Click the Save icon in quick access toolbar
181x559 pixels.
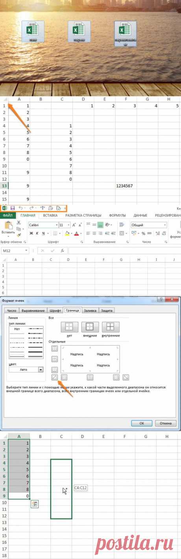[x=13, y=208]
